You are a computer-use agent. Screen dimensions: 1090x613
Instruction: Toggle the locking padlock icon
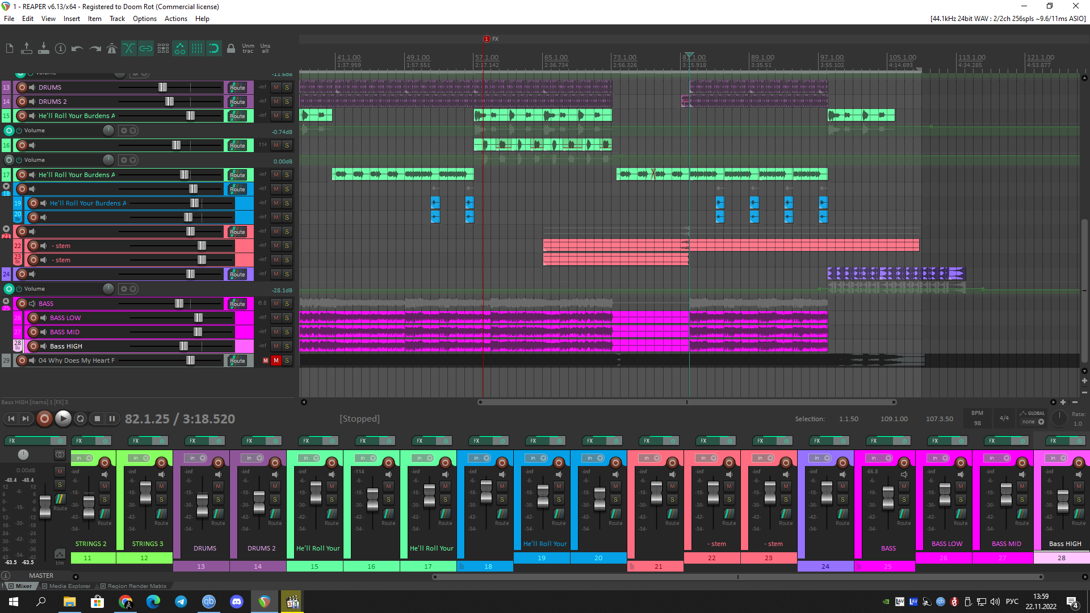(x=231, y=49)
